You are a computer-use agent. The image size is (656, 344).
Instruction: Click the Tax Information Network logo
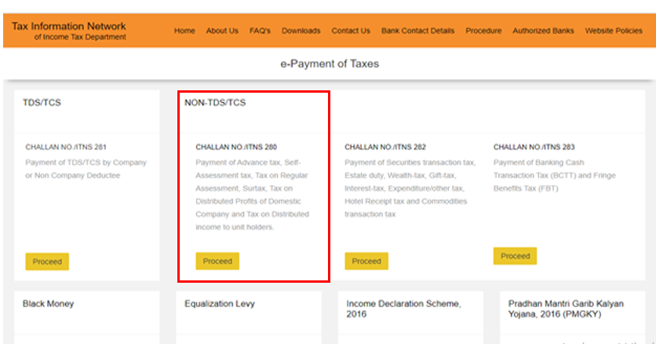69,31
